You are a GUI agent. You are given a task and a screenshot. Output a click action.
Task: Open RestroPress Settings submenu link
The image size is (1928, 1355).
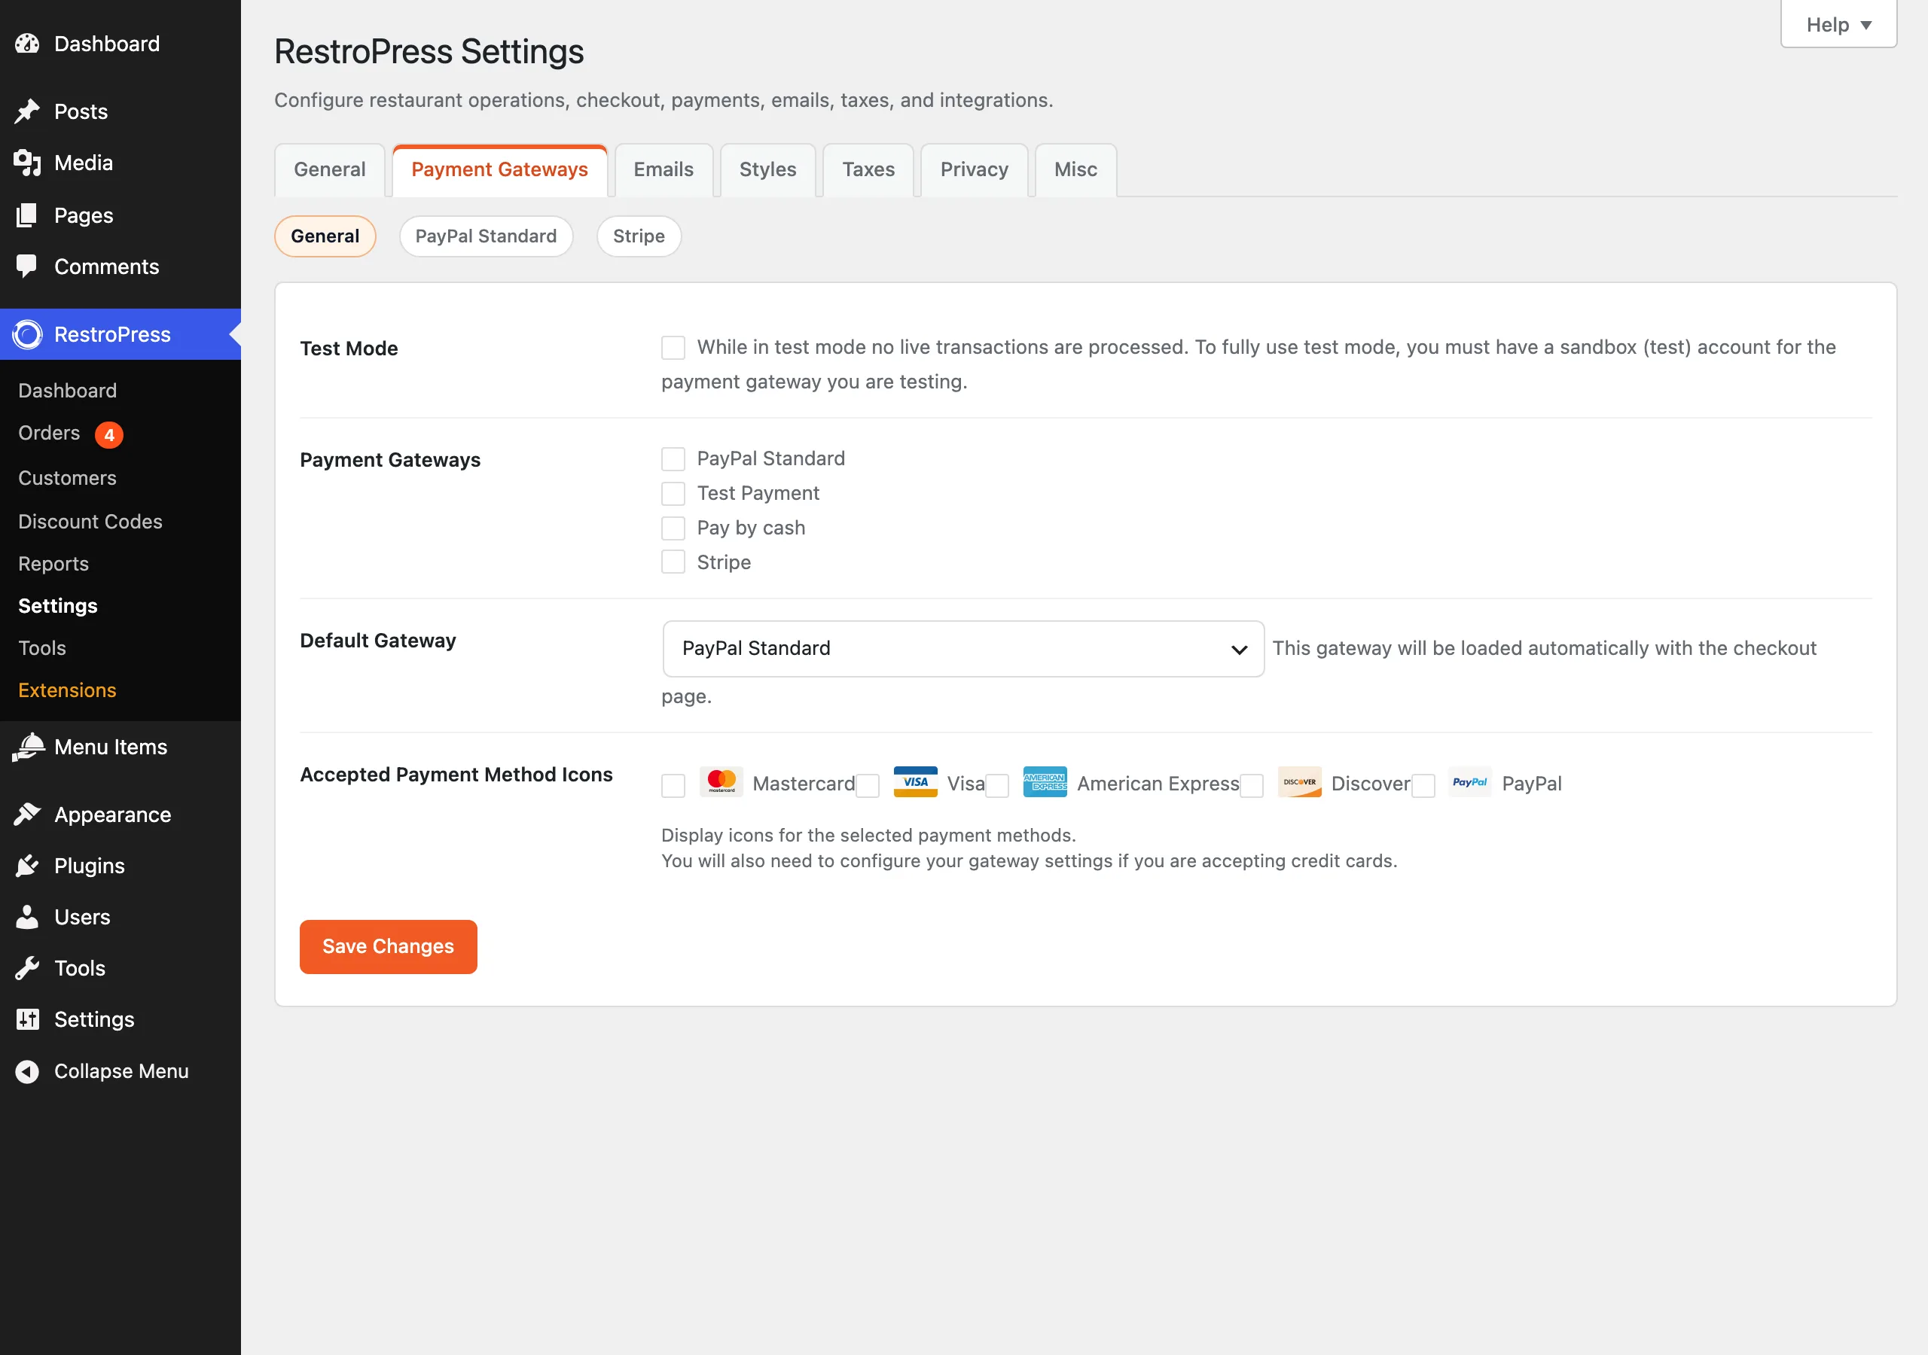(x=58, y=606)
